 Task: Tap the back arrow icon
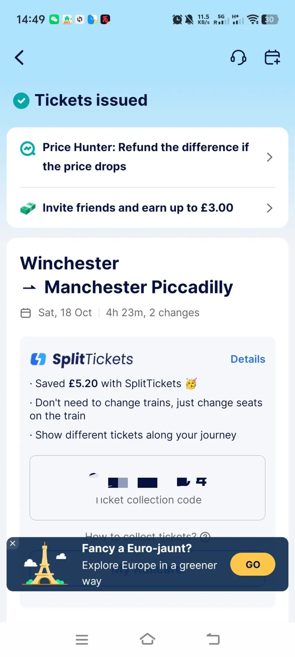point(20,58)
